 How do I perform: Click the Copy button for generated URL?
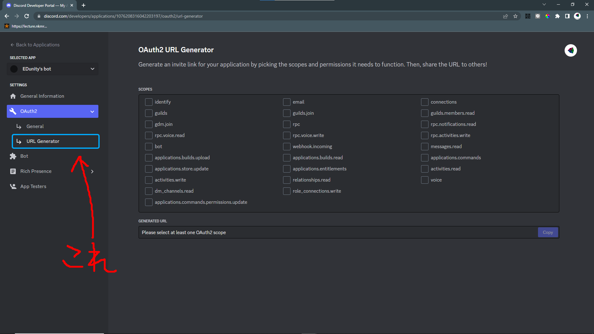tap(548, 233)
